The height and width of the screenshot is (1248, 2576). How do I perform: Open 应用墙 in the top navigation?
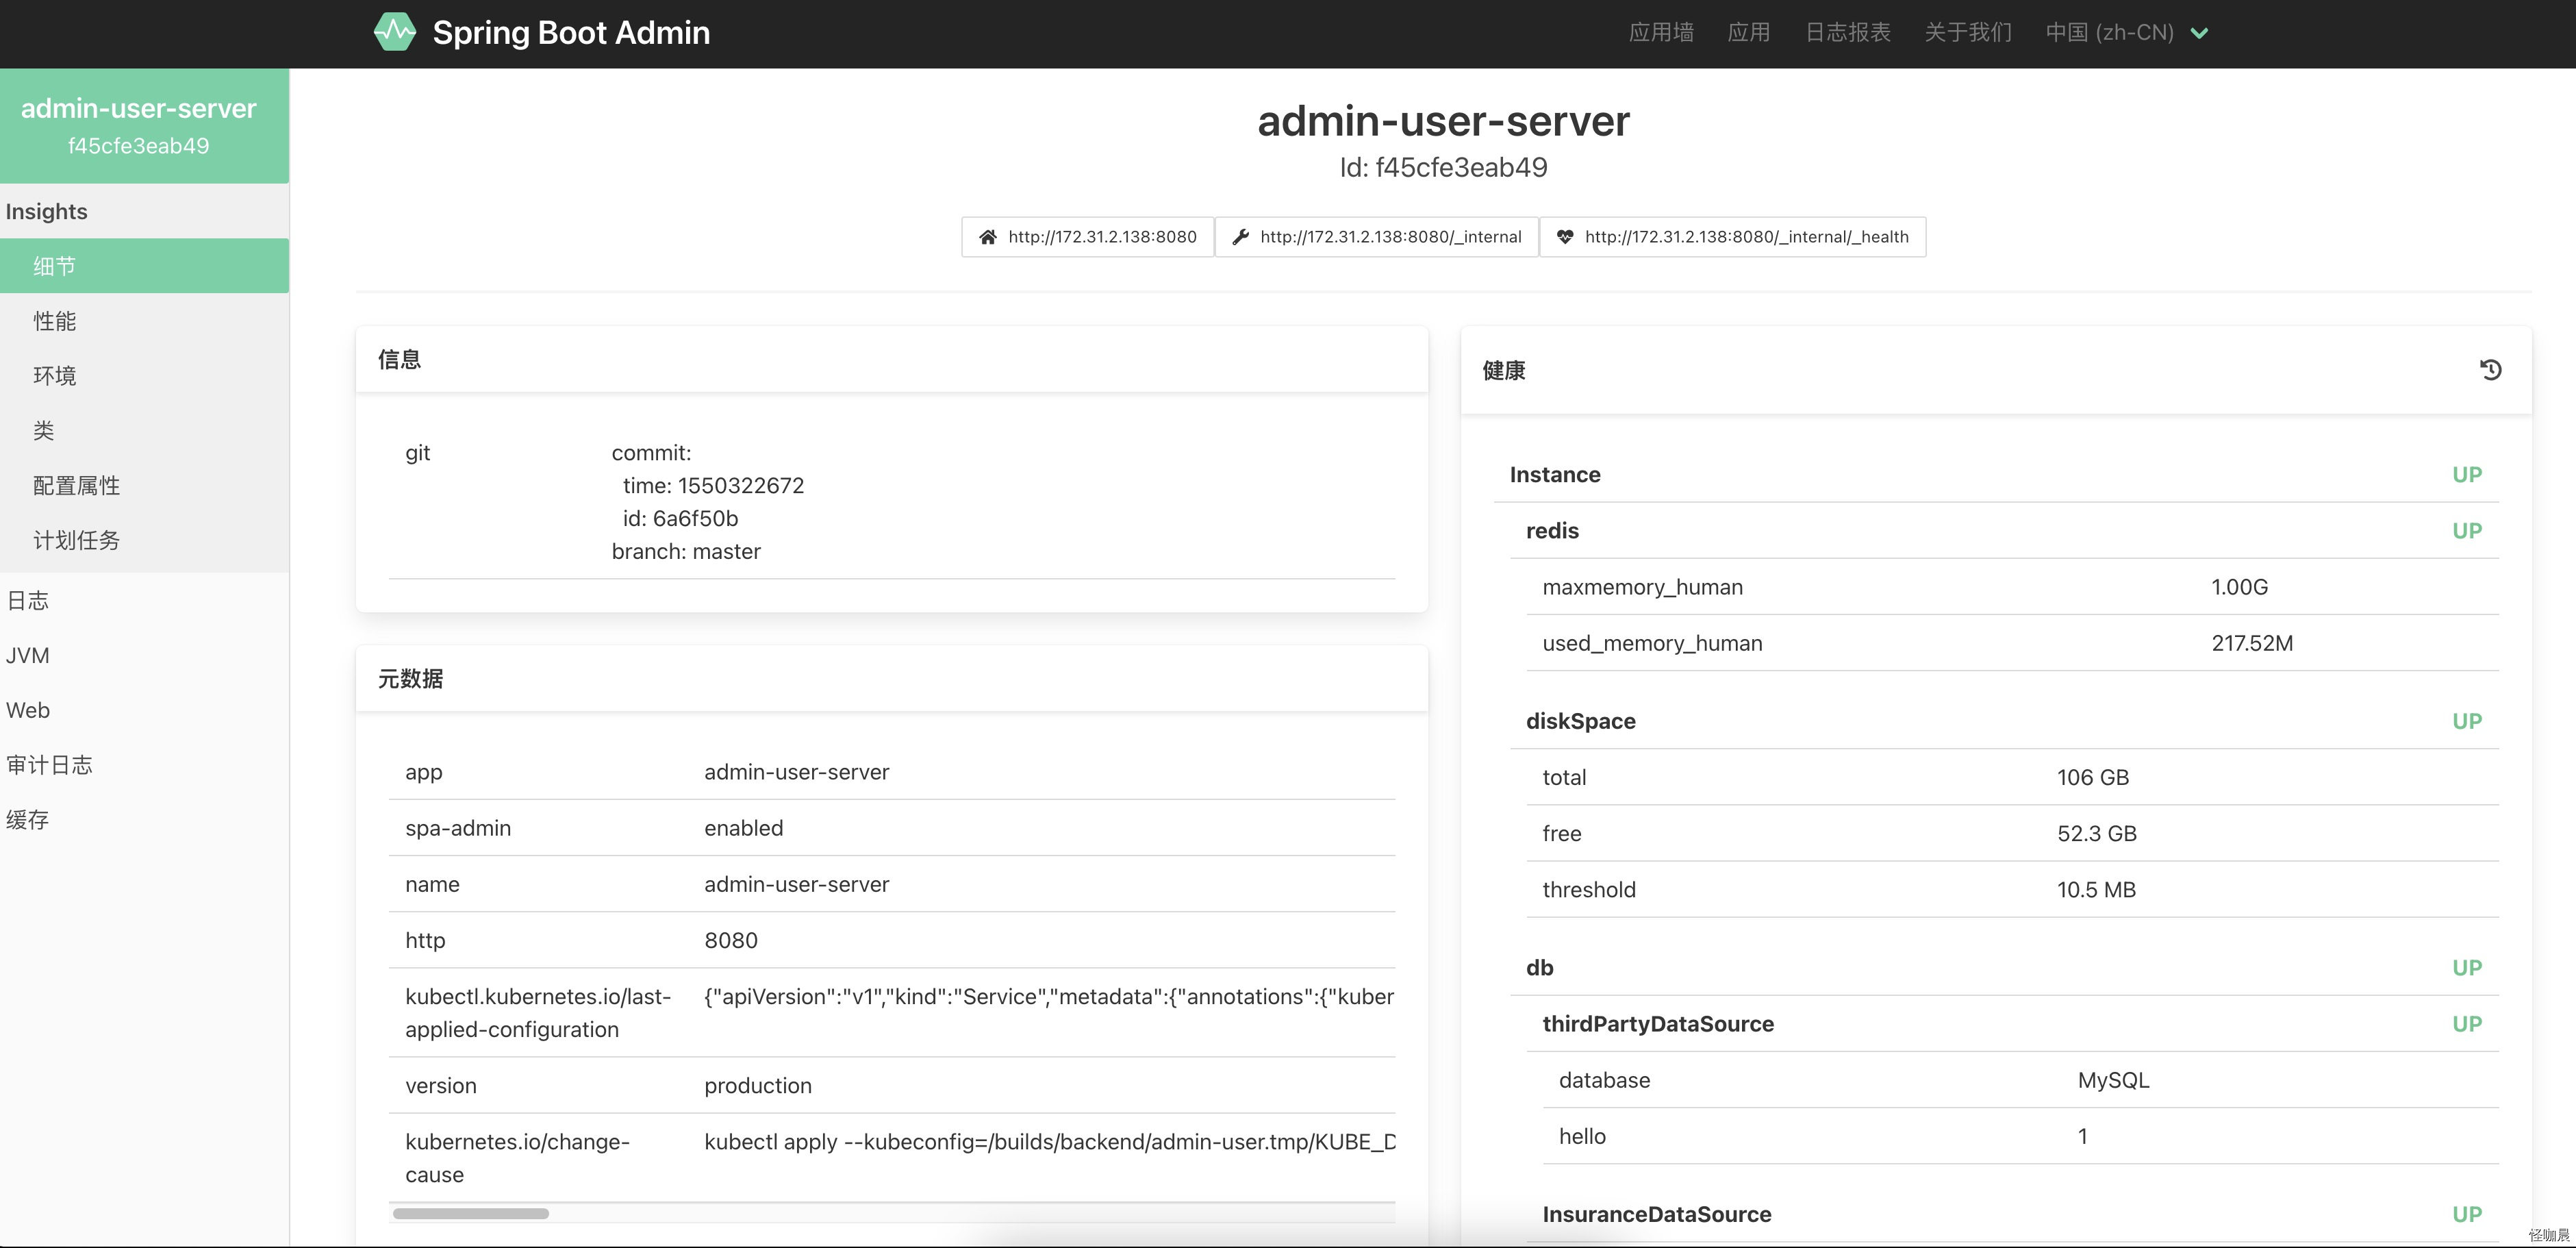[1661, 33]
